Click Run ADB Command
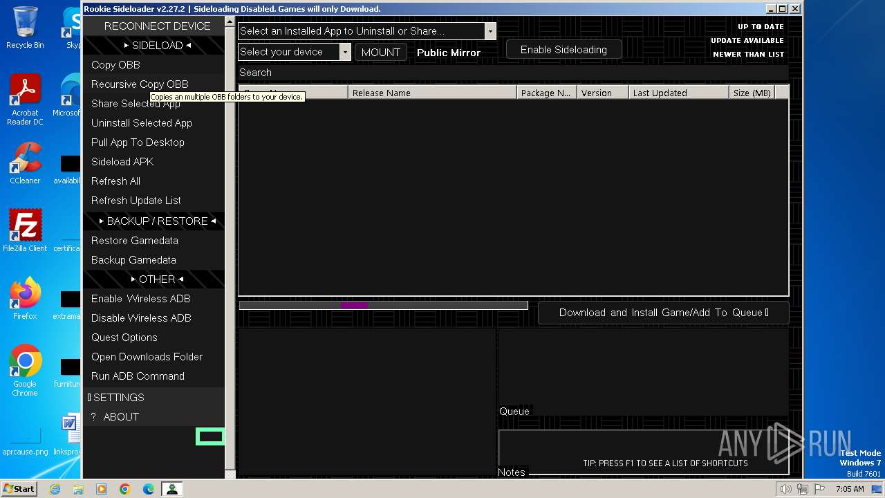Image resolution: width=885 pixels, height=498 pixels. coord(153,376)
